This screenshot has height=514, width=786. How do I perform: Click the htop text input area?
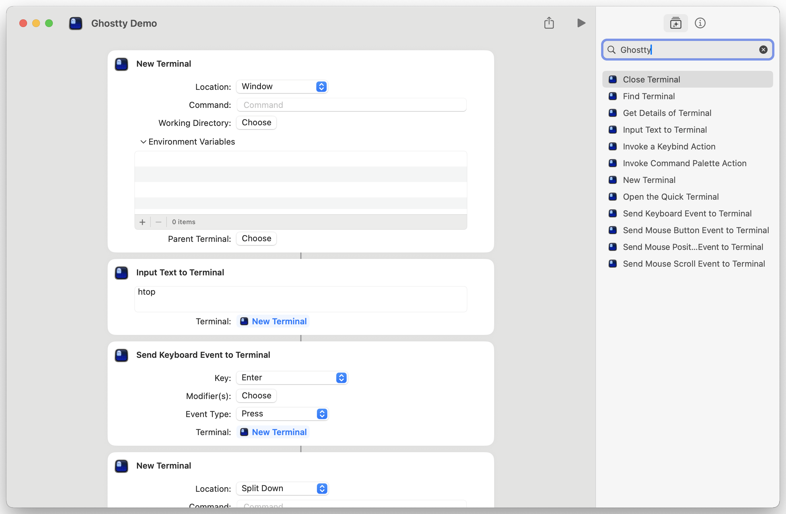click(x=301, y=299)
